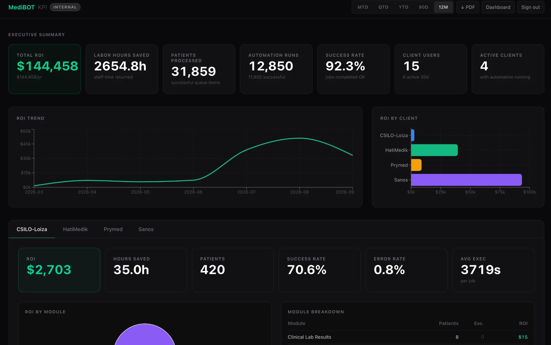Download the report with the PDF button
Screen dimensions: 551x345
click(x=468, y=7)
